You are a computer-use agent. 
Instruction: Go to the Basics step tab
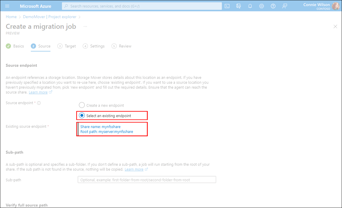15,46
